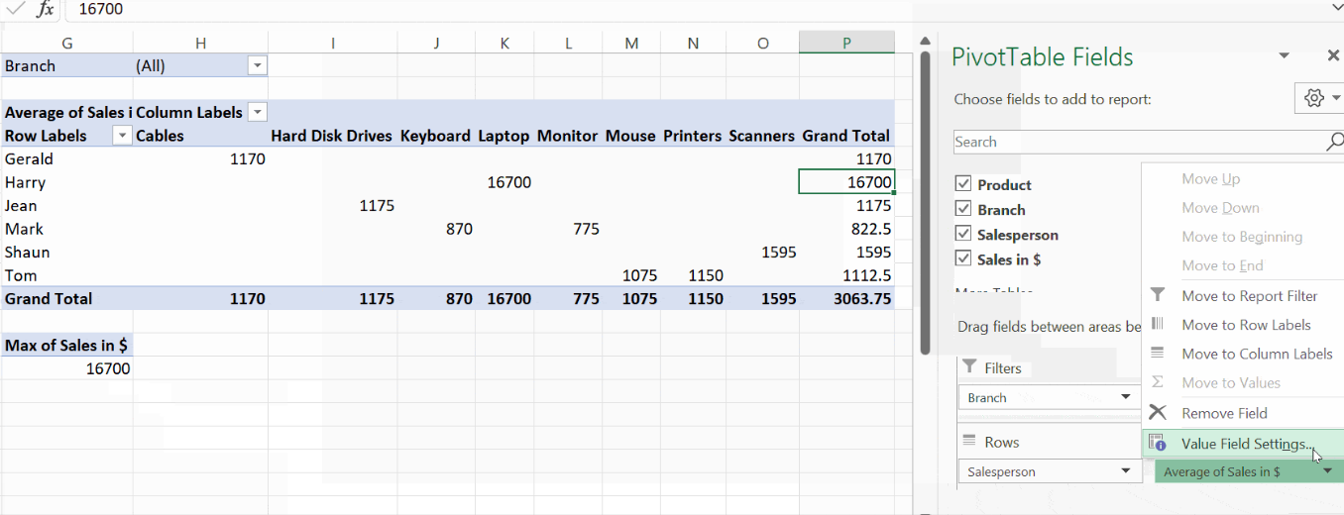
Task: Toggle the Salesperson field checkbox
Action: (962, 235)
